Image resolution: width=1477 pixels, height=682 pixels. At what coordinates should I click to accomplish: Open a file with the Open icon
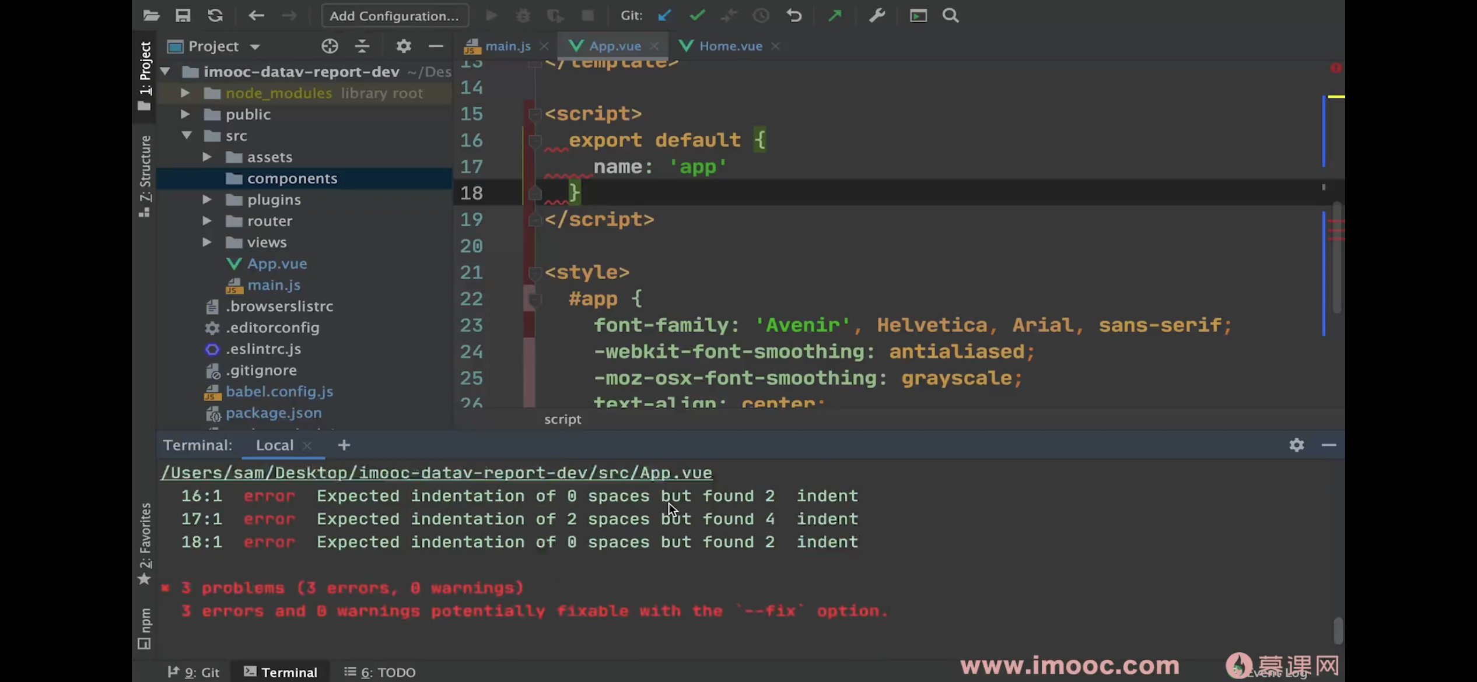coord(150,15)
